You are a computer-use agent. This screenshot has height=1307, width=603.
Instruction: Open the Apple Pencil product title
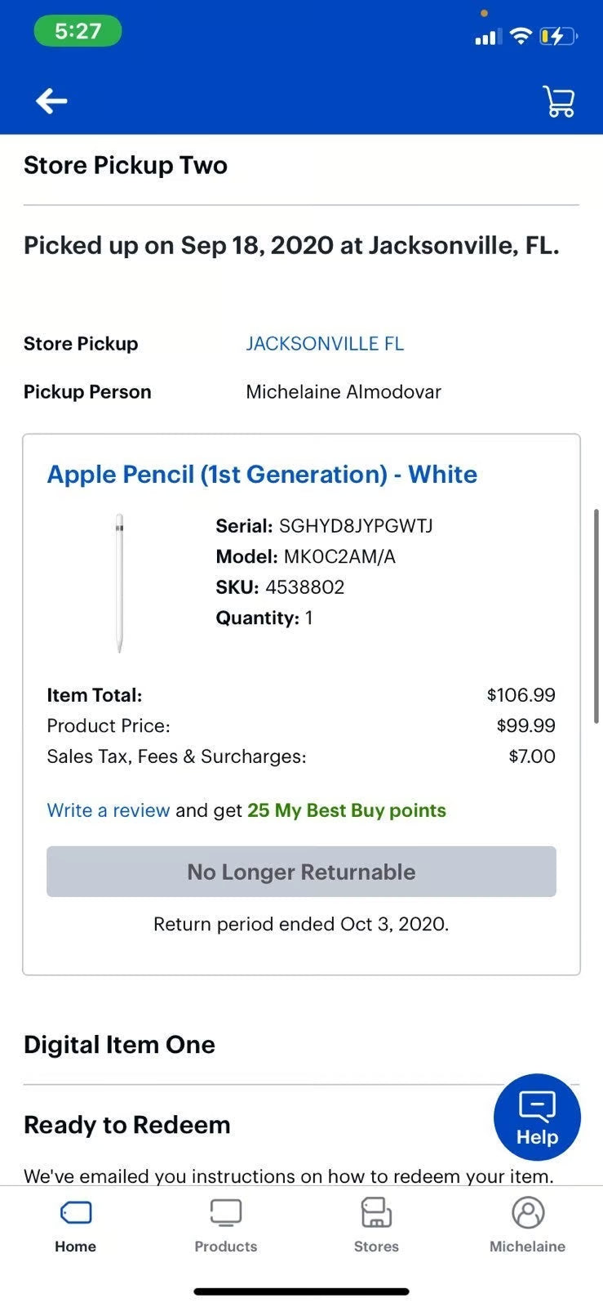coord(263,474)
